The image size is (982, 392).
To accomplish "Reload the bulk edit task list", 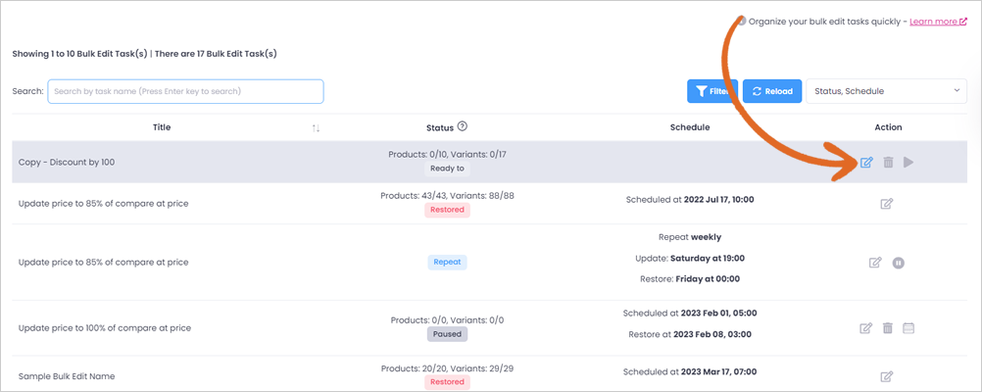I will click(x=772, y=91).
